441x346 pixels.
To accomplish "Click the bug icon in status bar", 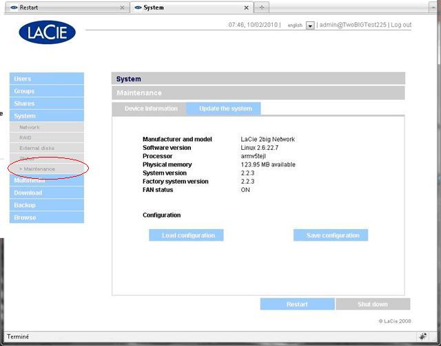I will 422,336.
